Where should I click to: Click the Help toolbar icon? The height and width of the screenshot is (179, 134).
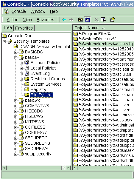pyautogui.click(x=113, y=20)
